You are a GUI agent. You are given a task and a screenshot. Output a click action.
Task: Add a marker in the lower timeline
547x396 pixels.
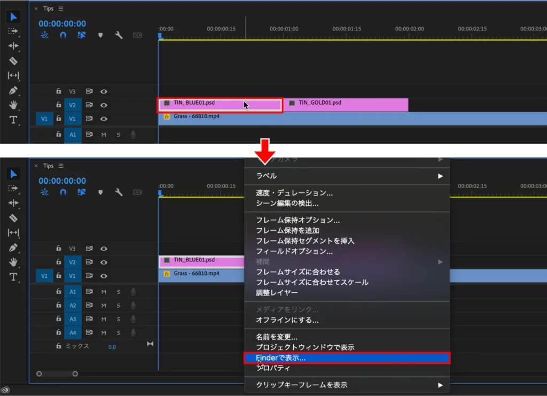100,192
